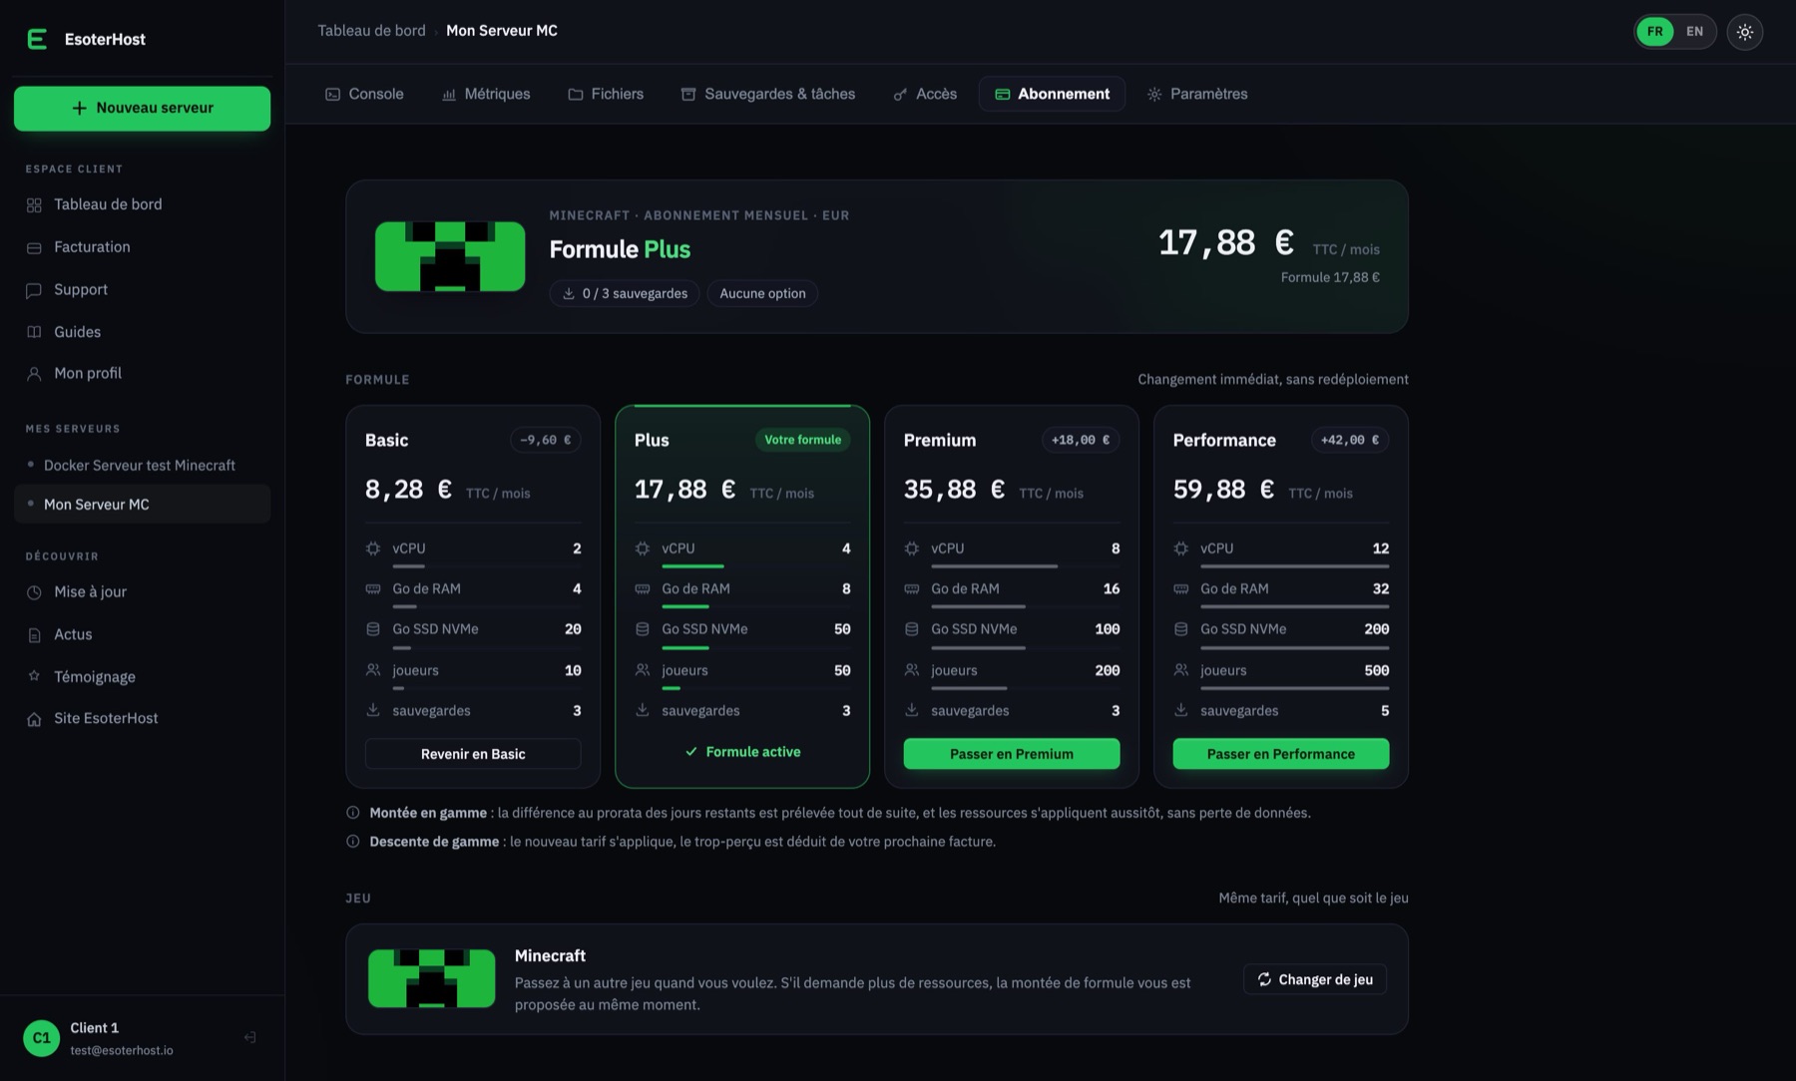Switch language to EN
This screenshot has height=1081, width=1796.
(x=1694, y=32)
